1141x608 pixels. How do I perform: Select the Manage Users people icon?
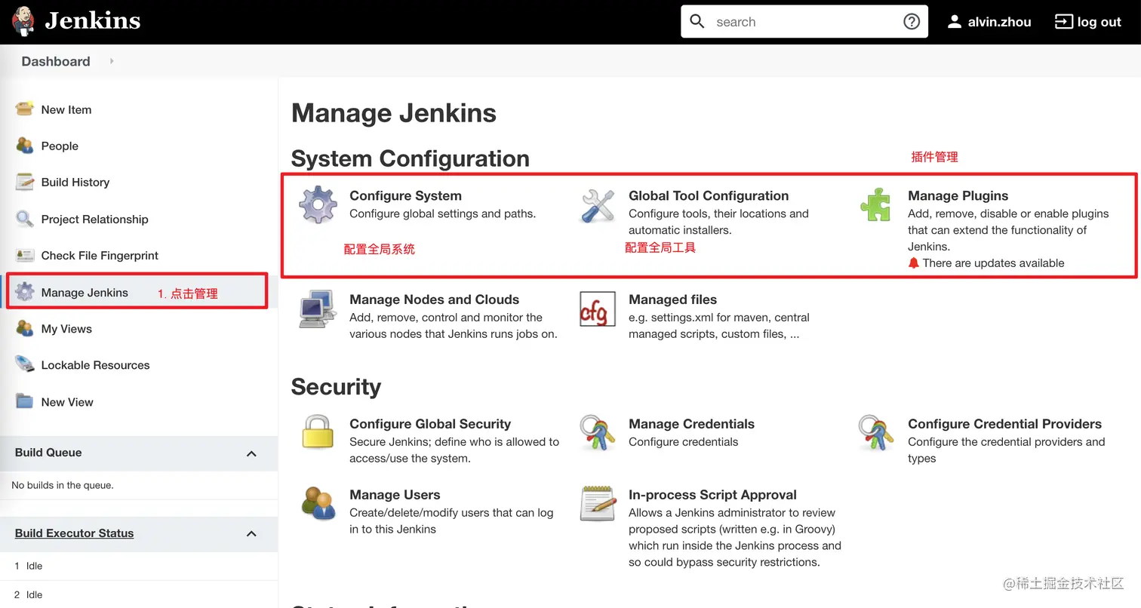tap(317, 503)
